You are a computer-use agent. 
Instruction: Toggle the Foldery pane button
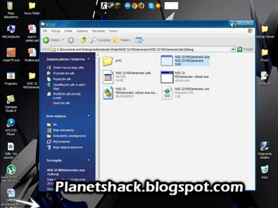[122, 40]
